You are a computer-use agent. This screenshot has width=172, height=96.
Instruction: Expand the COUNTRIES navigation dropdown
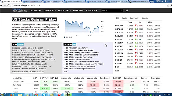[x=49, y=10]
